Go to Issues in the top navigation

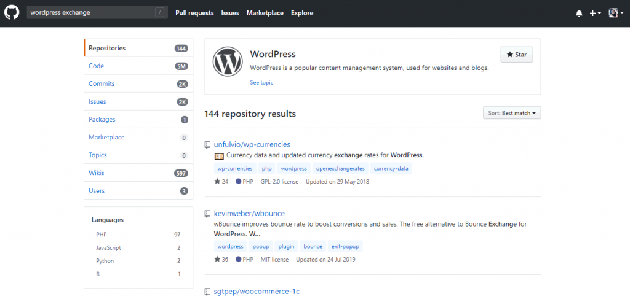[x=230, y=13]
